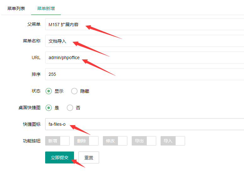Click the 菜单名称 input with 文档导入
244x171 pixels.
(144, 41)
